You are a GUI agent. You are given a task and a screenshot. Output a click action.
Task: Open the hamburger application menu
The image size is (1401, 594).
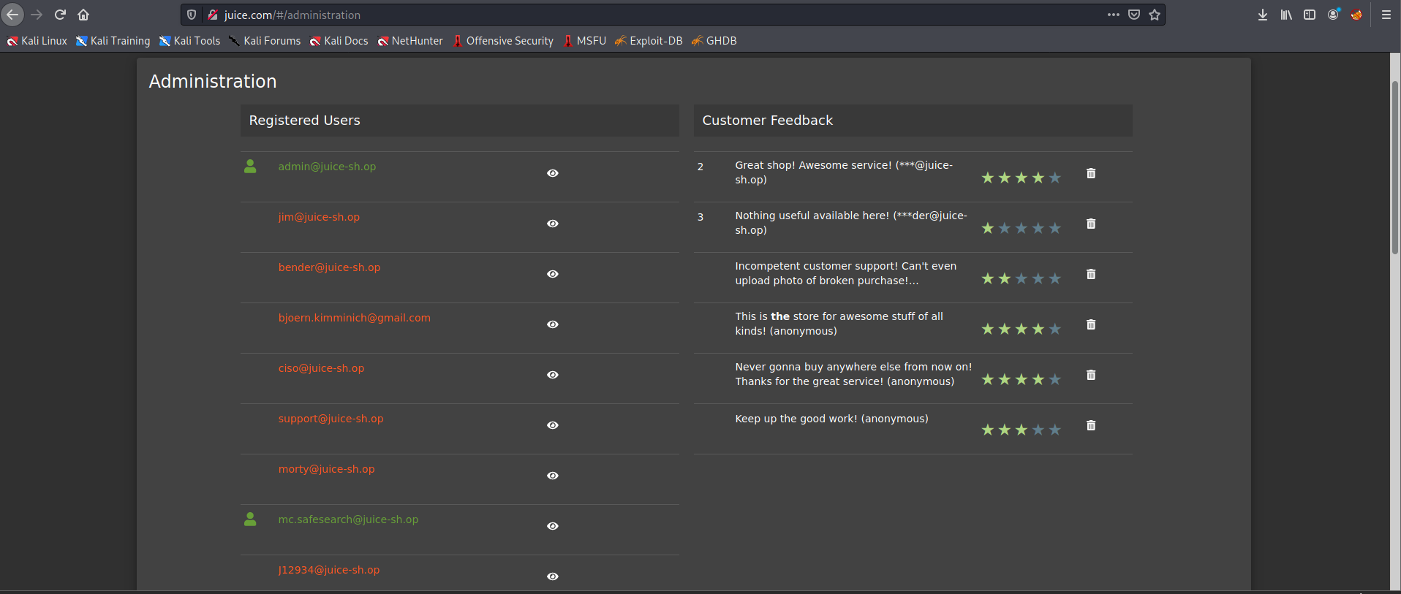[1386, 15]
